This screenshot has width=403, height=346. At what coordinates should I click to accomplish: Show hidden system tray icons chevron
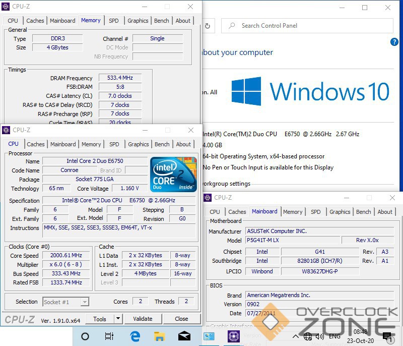pyautogui.click(x=295, y=336)
